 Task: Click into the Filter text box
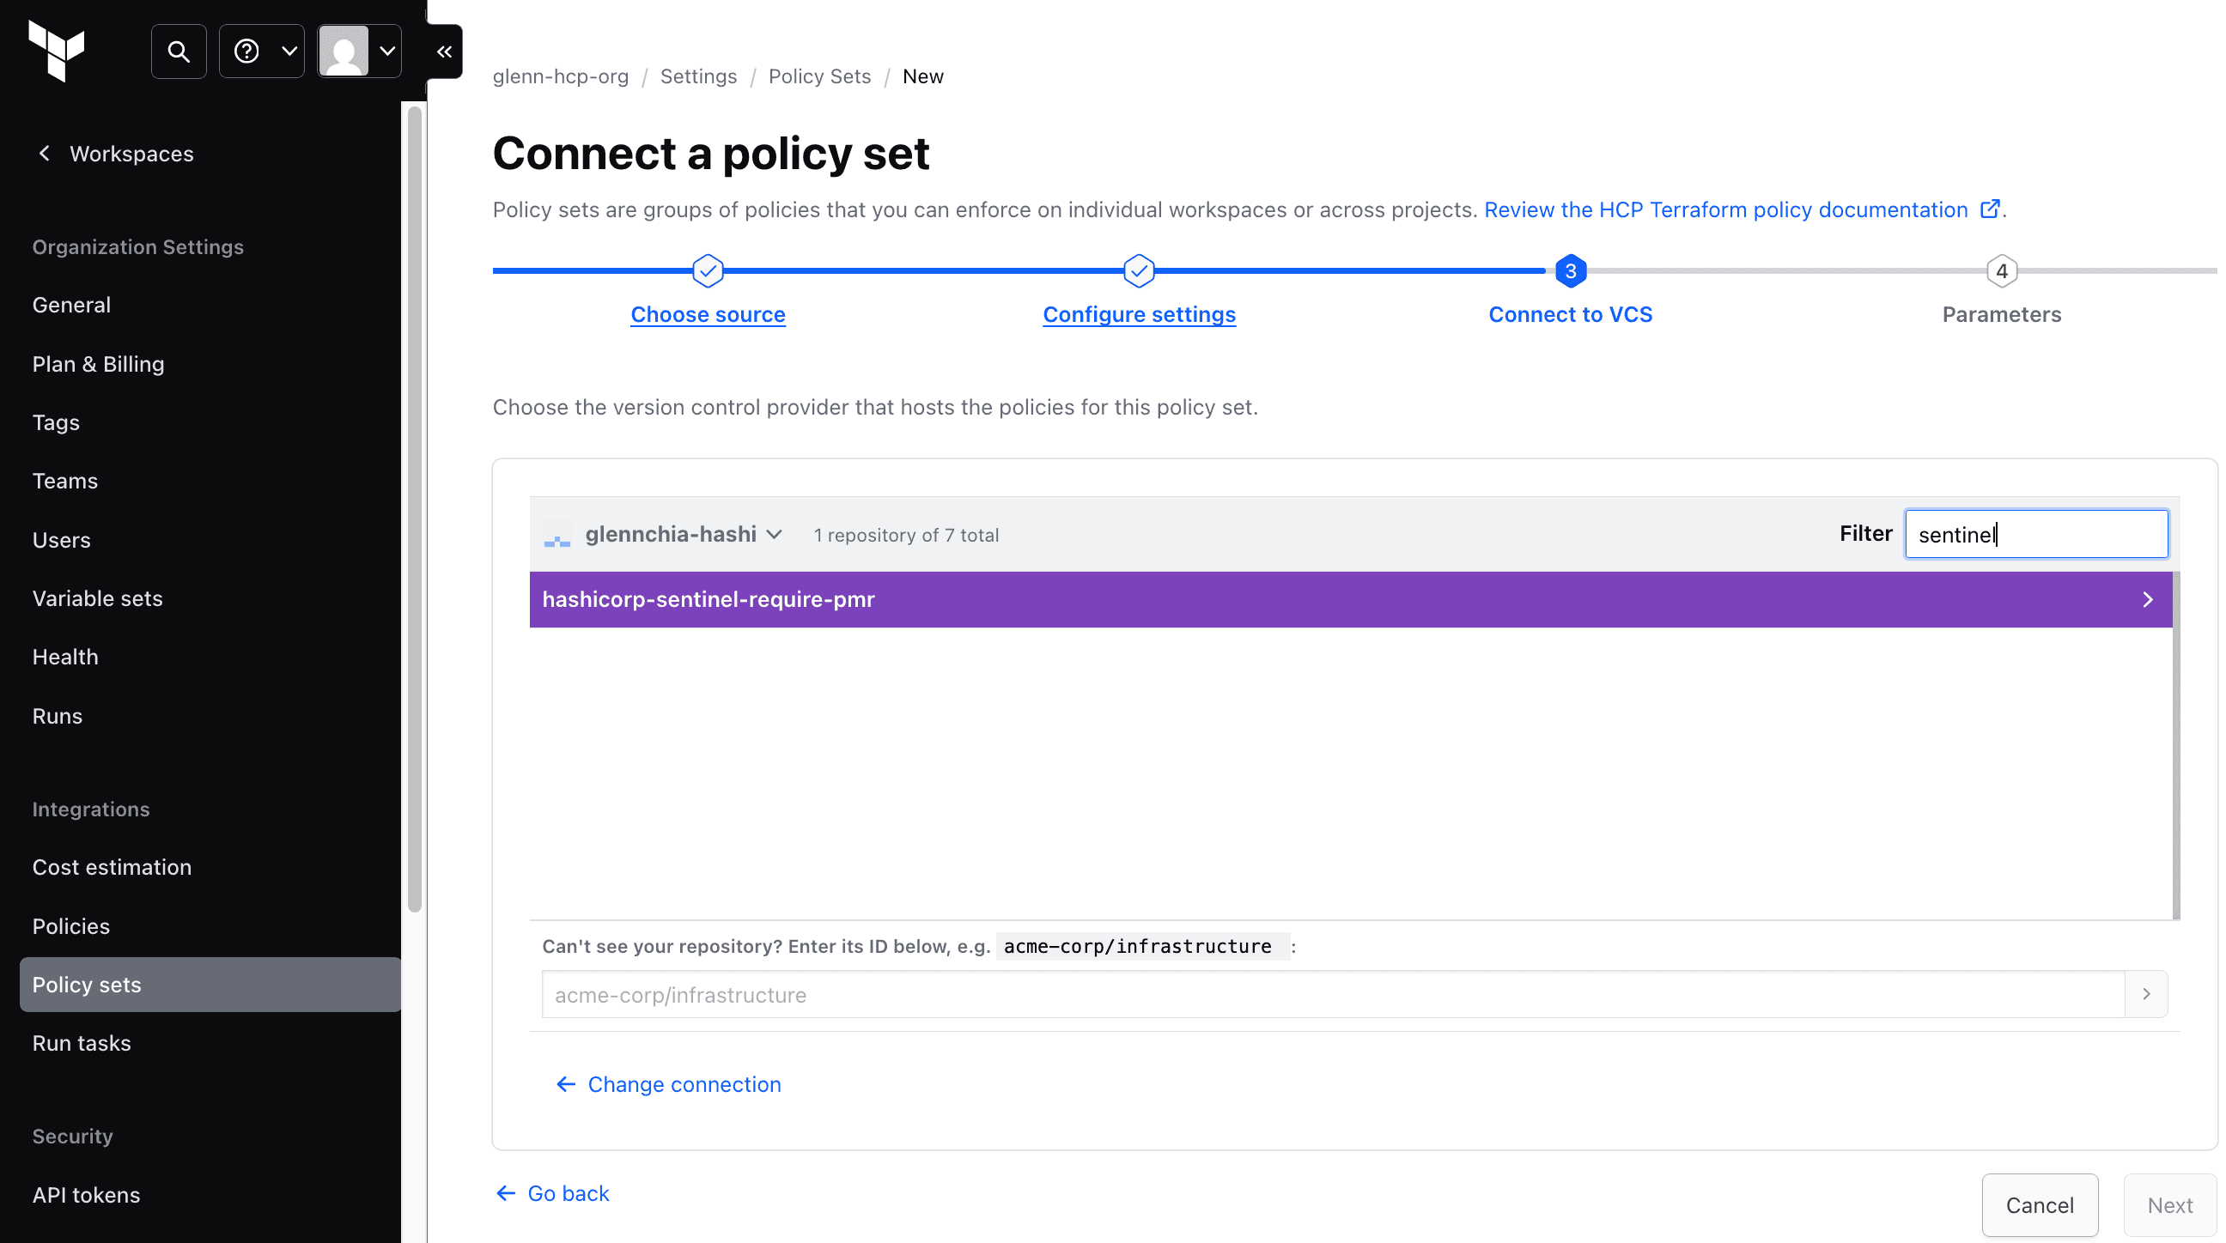click(x=2036, y=535)
